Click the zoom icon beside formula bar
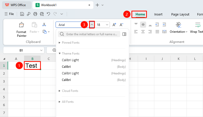The width and height of the screenshot is (203, 117). click(54, 50)
